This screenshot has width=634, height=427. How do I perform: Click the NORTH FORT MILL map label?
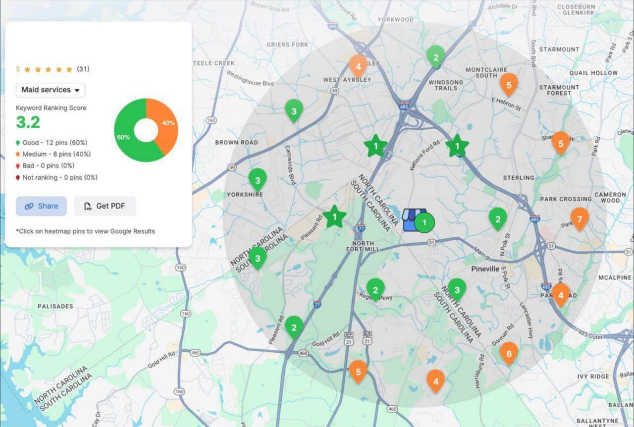tap(363, 246)
